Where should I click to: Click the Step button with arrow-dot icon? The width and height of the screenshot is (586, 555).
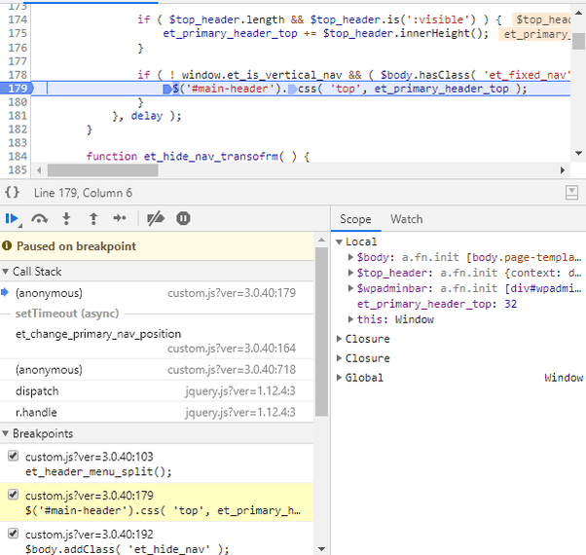[120, 218]
